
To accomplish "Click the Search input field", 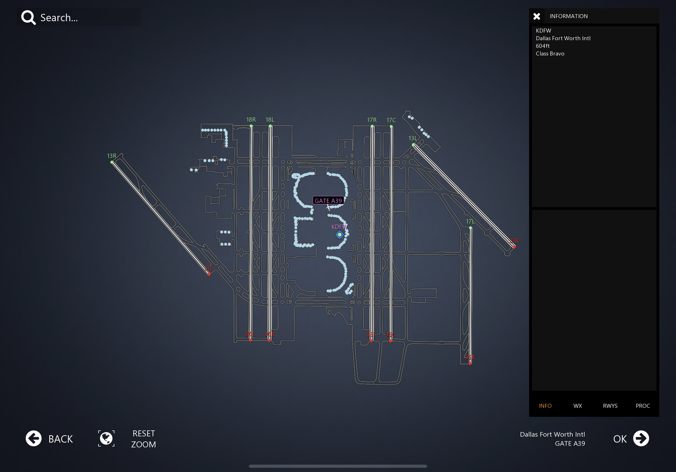I will coord(88,18).
